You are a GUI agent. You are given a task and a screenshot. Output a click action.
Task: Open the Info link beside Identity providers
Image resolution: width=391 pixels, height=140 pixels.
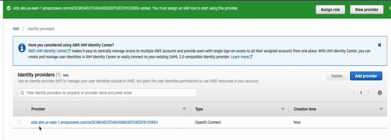(65, 75)
